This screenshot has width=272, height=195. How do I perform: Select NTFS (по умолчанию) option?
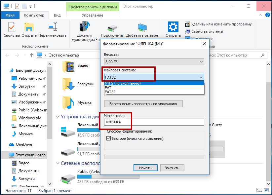154,83
